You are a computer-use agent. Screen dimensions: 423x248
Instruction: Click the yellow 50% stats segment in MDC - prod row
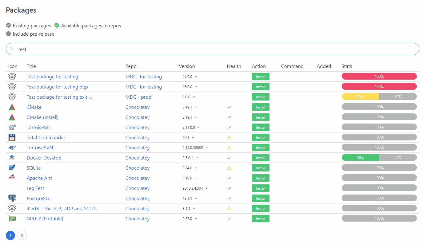pos(361,97)
